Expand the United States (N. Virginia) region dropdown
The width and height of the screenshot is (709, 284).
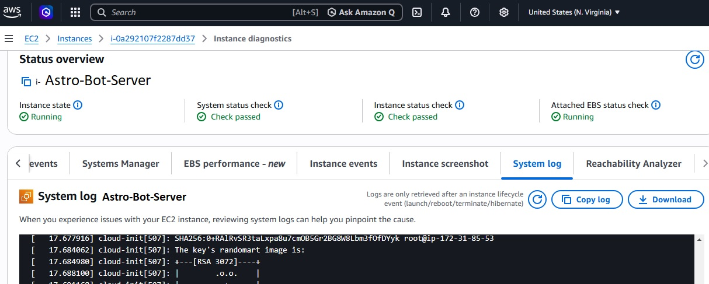click(x=574, y=12)
